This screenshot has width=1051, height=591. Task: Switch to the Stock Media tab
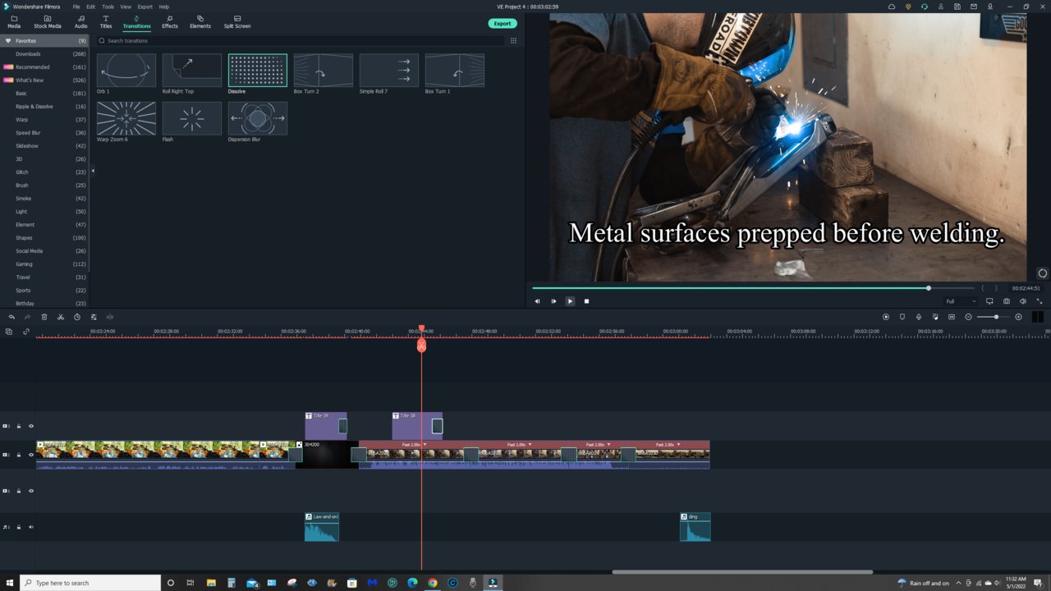coord(47,21)
